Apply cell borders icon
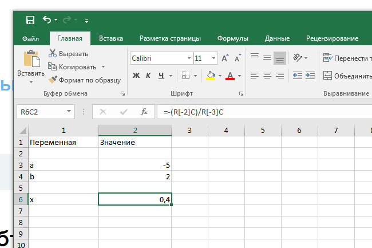Image resolution: width=372 pixels, height=248 pixels. click(185, 76)
